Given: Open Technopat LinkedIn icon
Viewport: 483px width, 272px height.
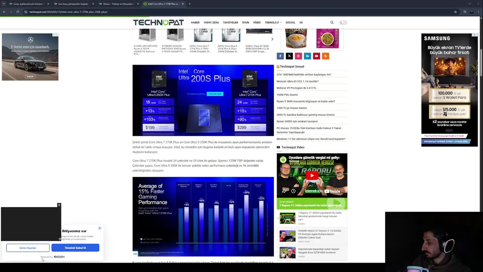Looking at the screenshot, I should [x=307, y=56].
